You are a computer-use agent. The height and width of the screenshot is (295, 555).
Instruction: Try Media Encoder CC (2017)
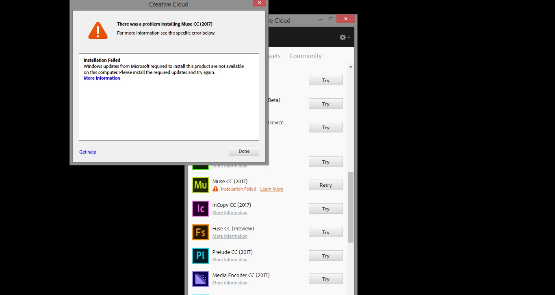pyautogui.click(x=326, y=279)
